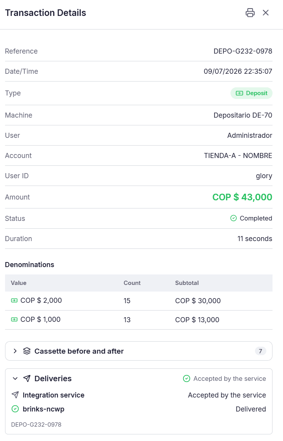283x441 pixels.
Task: Click Accepted by the service header status
Action: (224, 378)
